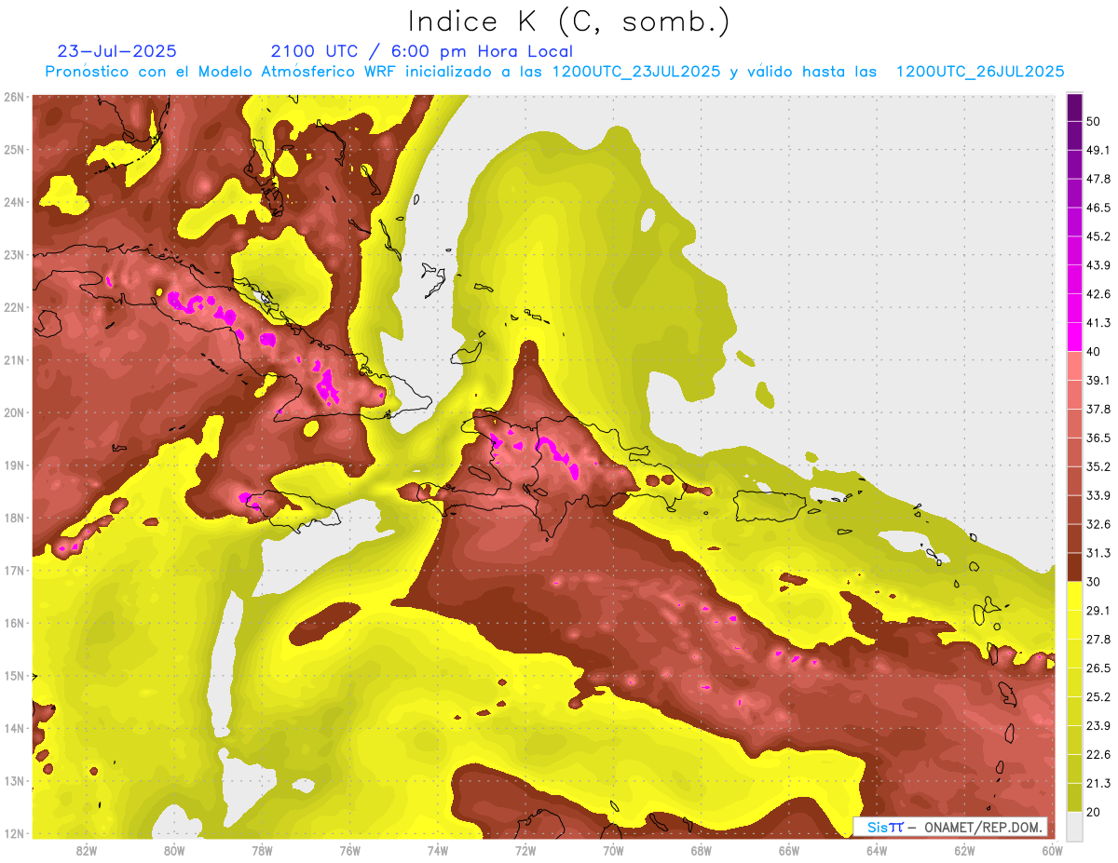Click the 26N latitude label
This screenshot has height=863, width=1118.
pyautogui.click(x=13, y=97)
